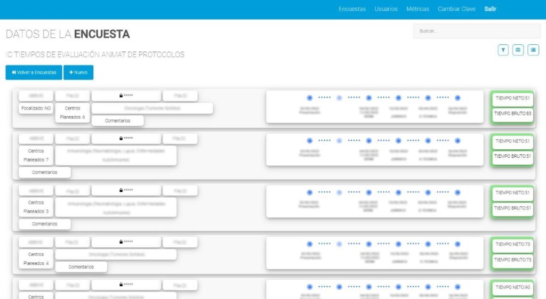
Task: Click the TIEMPO BRUTO:83 badge
Action: tap(512, 114)
